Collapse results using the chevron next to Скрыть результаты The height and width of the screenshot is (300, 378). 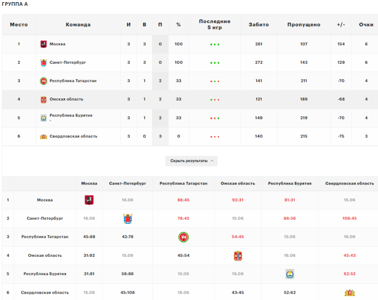[212, 161]
